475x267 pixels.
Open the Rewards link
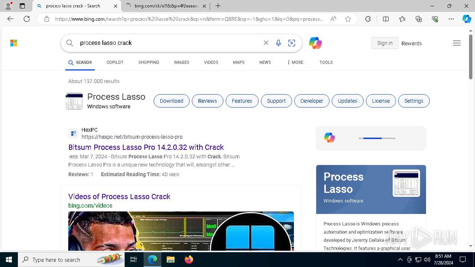tap(412, 43)
